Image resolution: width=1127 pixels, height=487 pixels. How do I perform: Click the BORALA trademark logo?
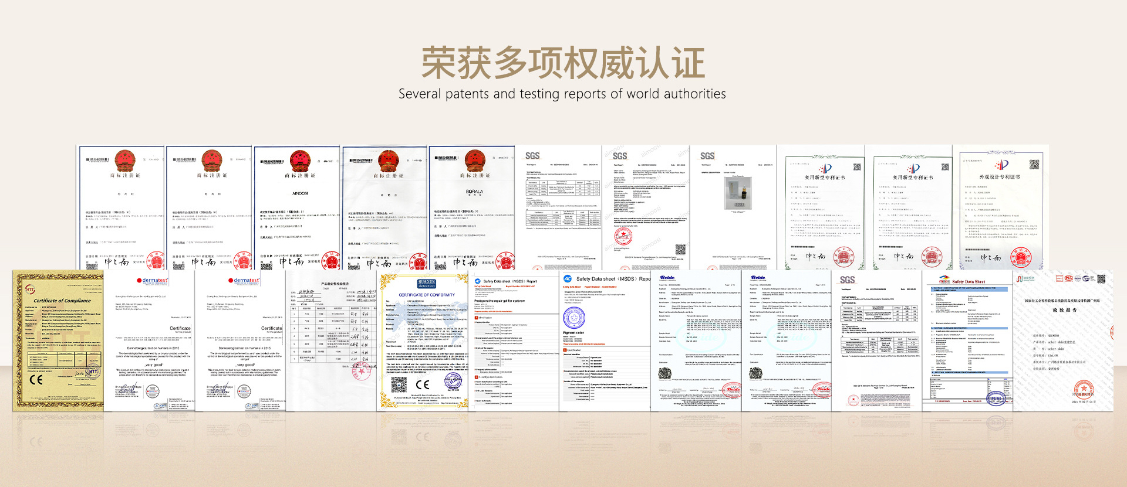[474, 192]
